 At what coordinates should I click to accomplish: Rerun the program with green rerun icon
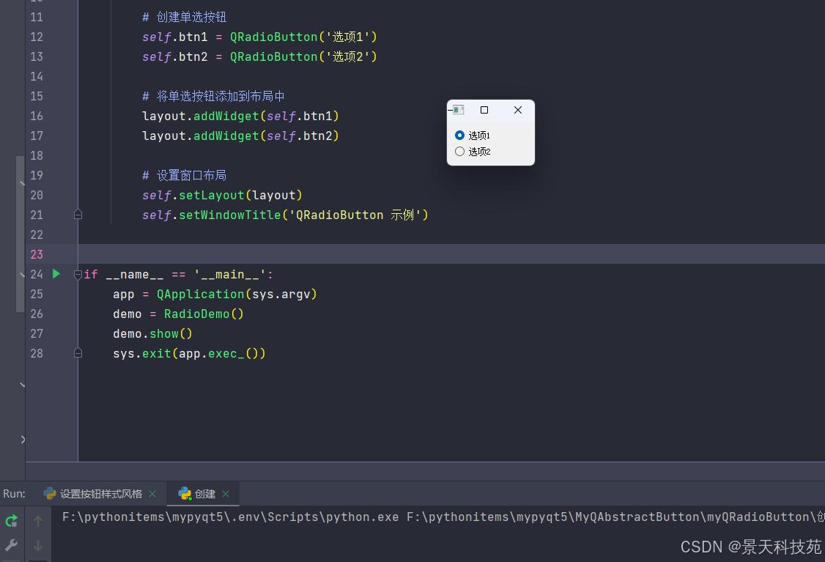coord(11,521)
